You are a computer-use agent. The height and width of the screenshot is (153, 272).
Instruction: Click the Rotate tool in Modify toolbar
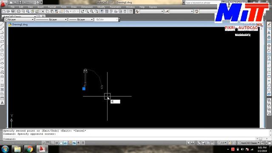(269, 50)
